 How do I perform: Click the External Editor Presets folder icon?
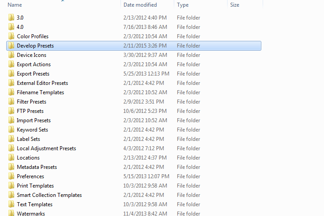click(12, 83)
